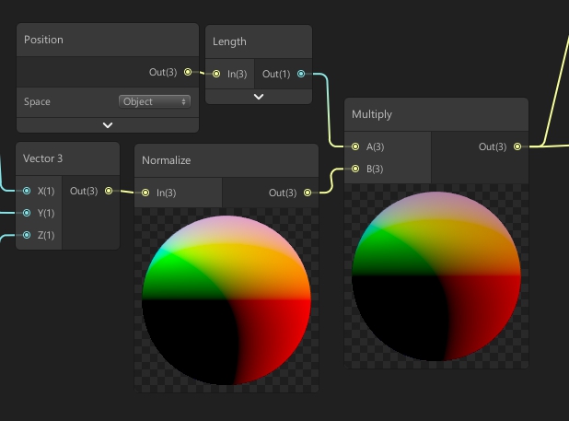Click the Multiply node's Out(3) output port
Image resolution: width=569 pixels, height=421 pixels.
click(517, 146)
